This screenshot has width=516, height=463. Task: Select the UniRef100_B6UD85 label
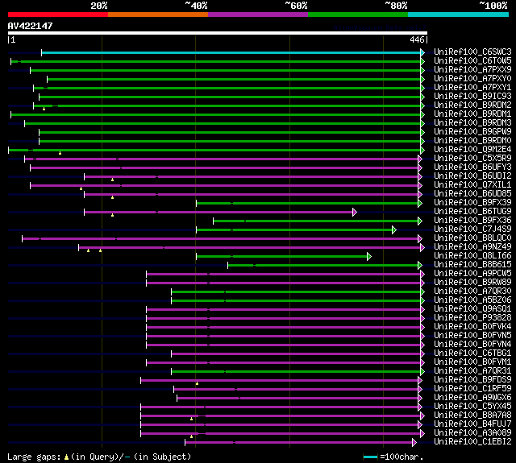[472, 194]
